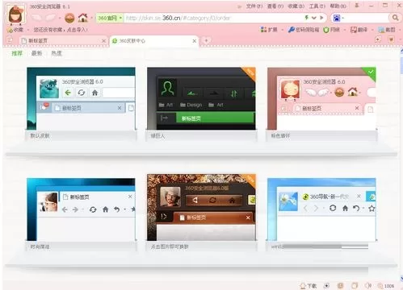Viewport: 403px width, 290px height.
Task: Open the 工具 menu
Action: (x=317, y=6)
